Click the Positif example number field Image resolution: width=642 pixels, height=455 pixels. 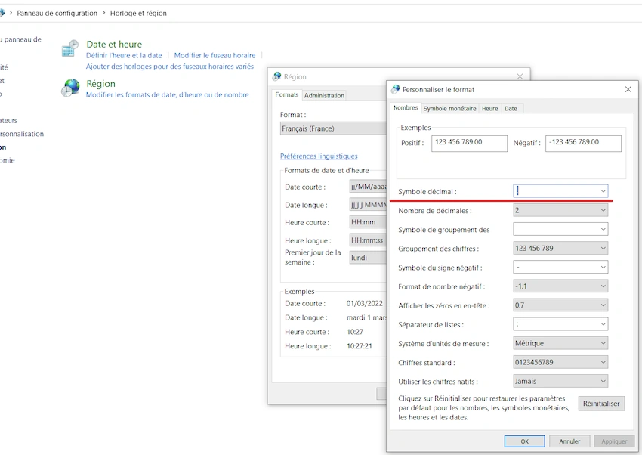click(x=469, y=144)
